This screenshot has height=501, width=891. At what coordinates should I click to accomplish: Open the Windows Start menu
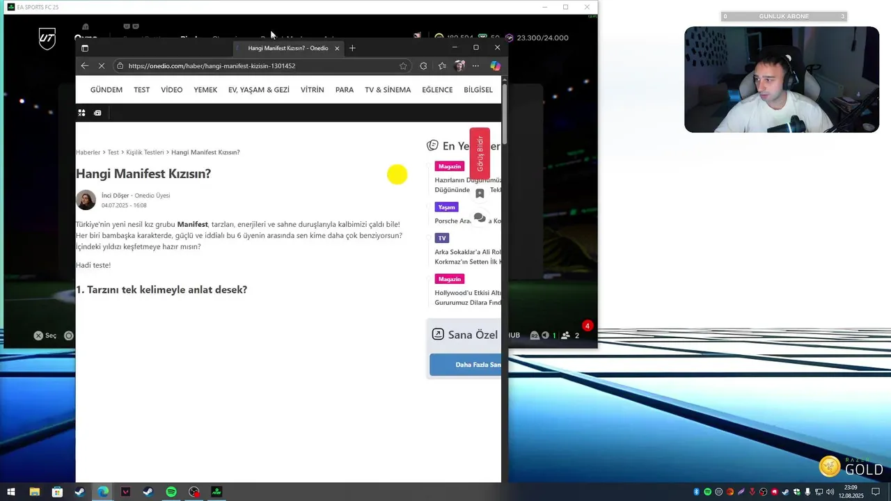coord(11,492)
